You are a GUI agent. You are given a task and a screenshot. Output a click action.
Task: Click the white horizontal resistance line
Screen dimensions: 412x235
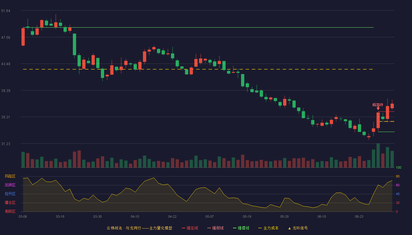point(198,27)
